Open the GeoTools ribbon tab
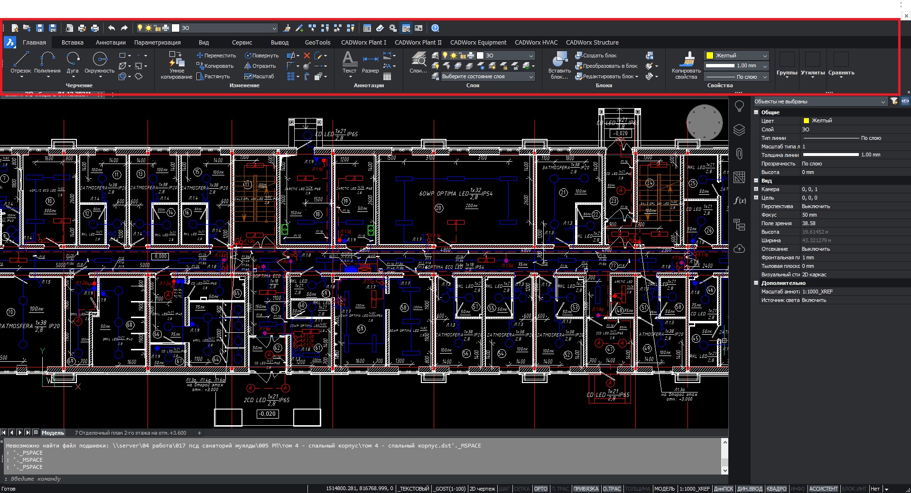The width and height of the screenshot is (911, 493). pos(317,42)
